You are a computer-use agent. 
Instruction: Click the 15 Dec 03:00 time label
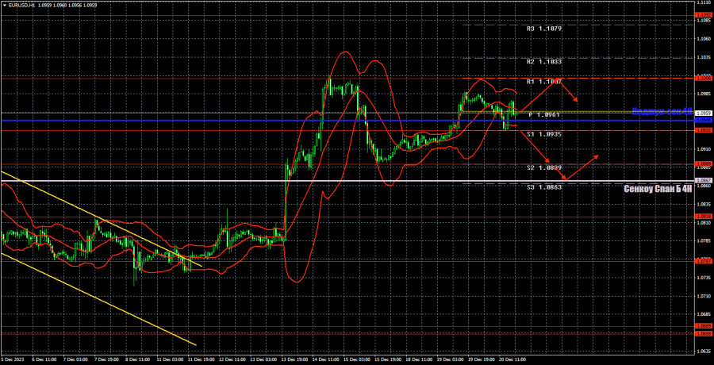(356, 359)
